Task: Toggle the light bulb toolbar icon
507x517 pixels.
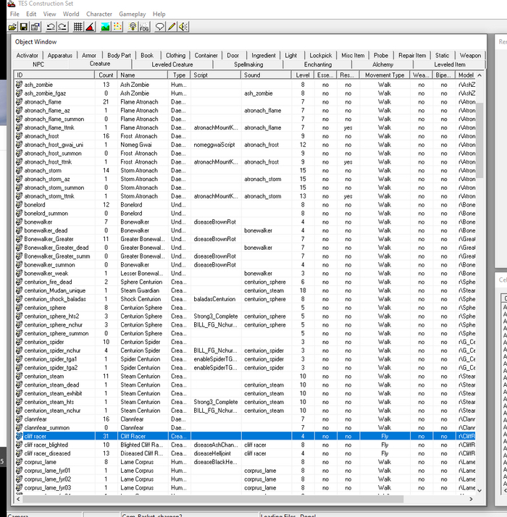Action: (133, 27)
